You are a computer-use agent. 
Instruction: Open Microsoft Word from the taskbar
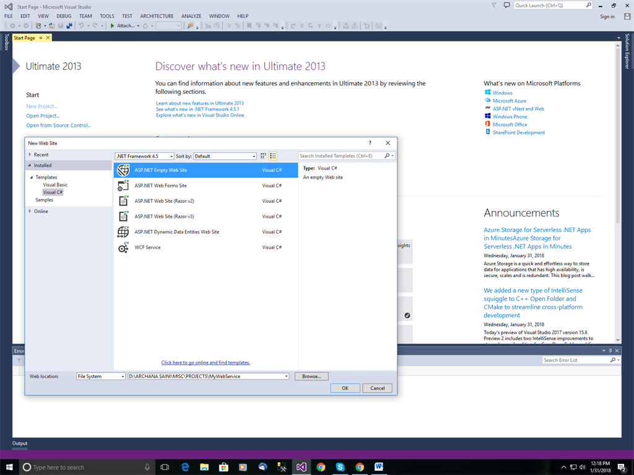379,467
